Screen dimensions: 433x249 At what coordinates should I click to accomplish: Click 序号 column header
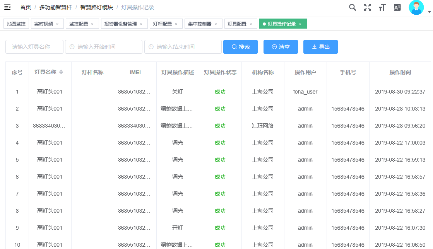click(17, 72)
